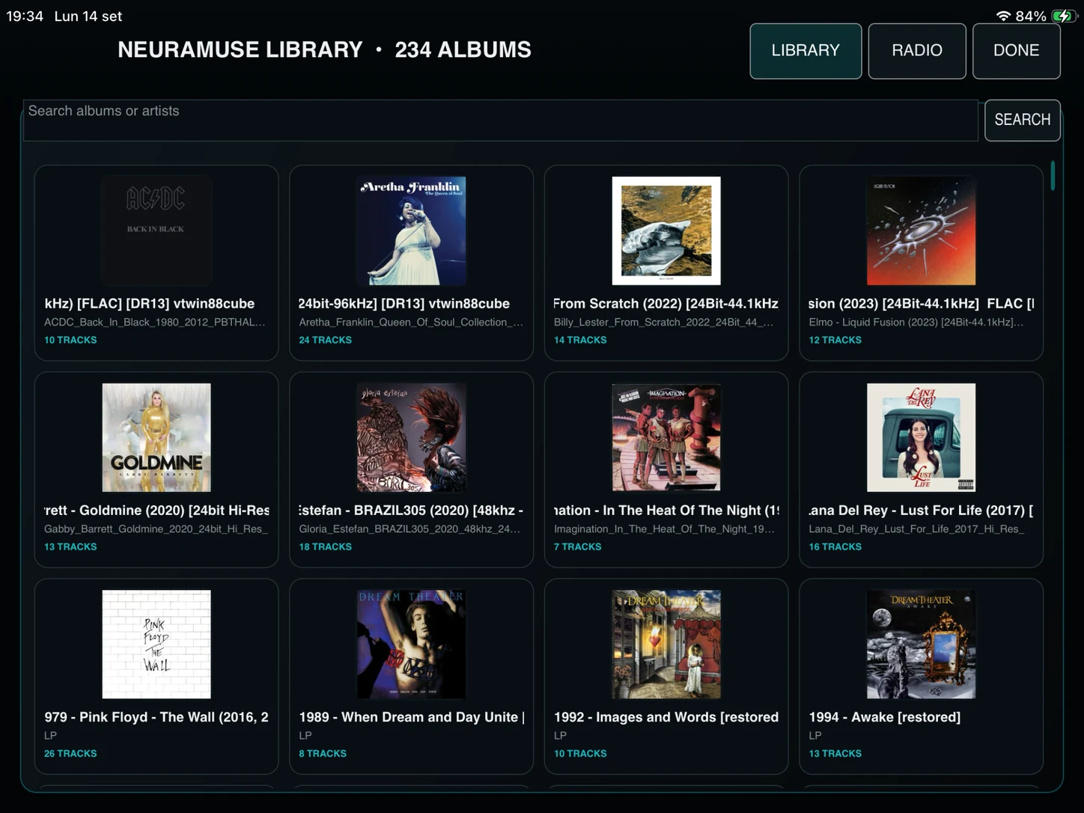The height and width of the screenshot is (813, 1084).
Task: Select Billy Lester From Scratch cover art
Action: click(666, 231)
